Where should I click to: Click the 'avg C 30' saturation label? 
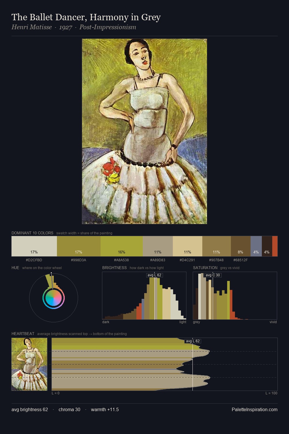213,275
